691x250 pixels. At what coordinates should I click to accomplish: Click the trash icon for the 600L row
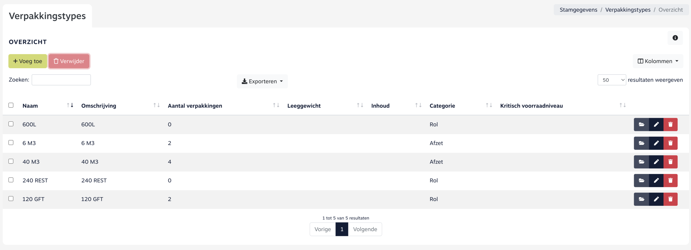click(x=670, y=124)
